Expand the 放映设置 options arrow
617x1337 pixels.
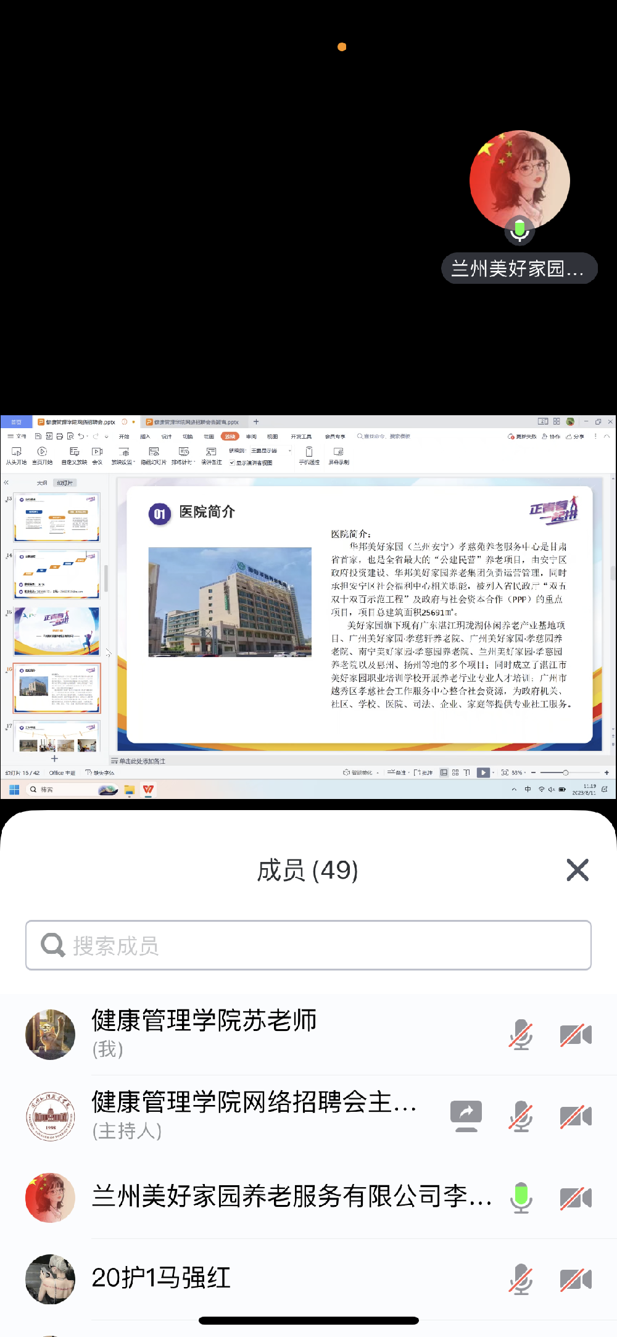(133, 462)
